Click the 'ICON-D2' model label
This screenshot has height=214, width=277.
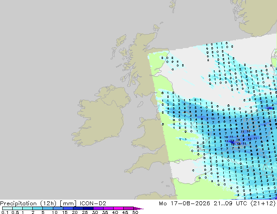coord(93,204)
